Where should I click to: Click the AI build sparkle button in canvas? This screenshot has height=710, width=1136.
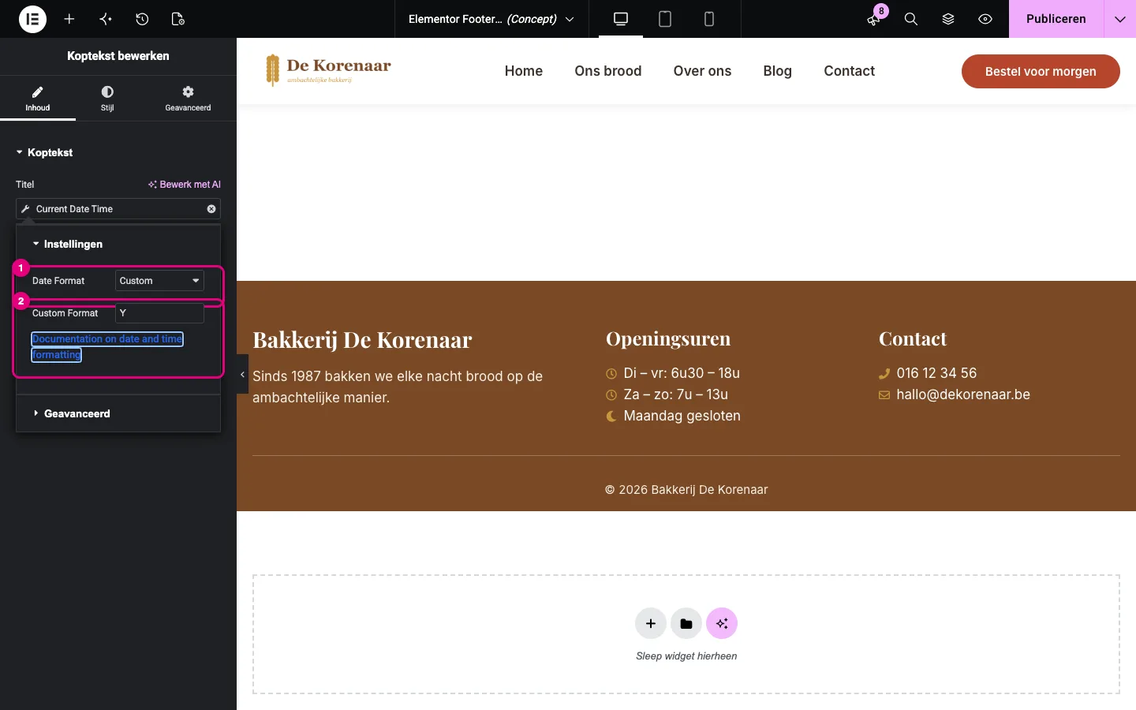coord(722,624)
